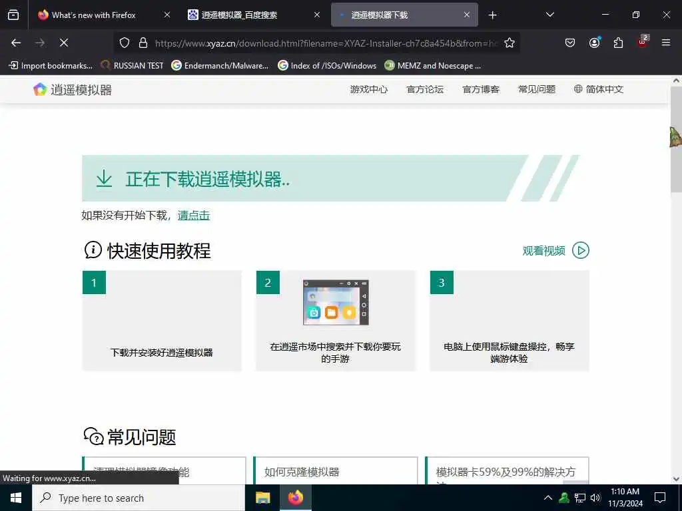
Task: Close the 逍遥模拟器_百度搜索 tab
Action: coord(317,15)
